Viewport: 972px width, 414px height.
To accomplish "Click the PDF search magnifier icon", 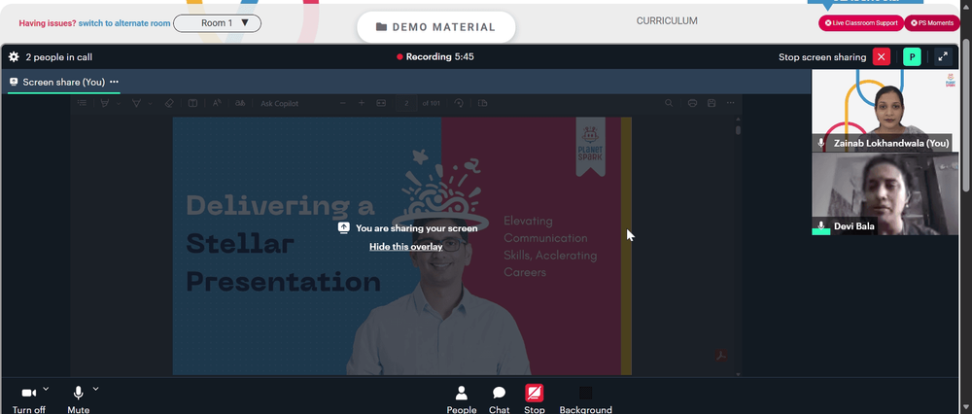I will click(669, 103).
